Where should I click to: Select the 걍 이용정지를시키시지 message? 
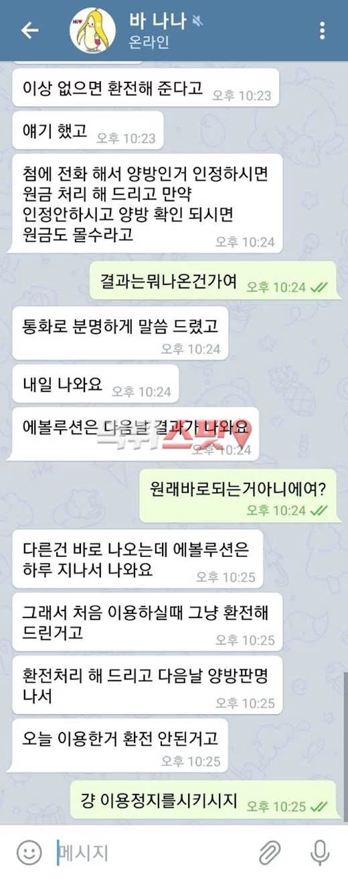(206, 800)
